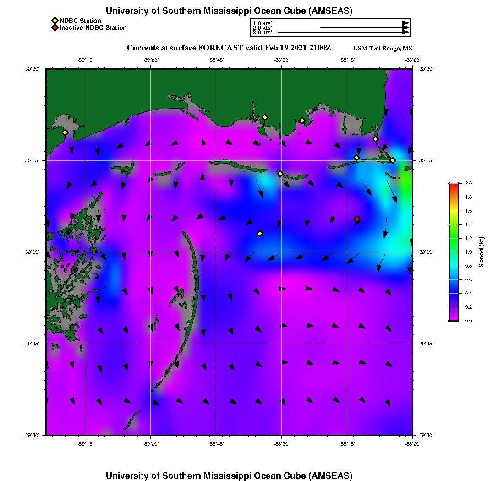Click the "Inactive NDBC Station" legend text

93,27
